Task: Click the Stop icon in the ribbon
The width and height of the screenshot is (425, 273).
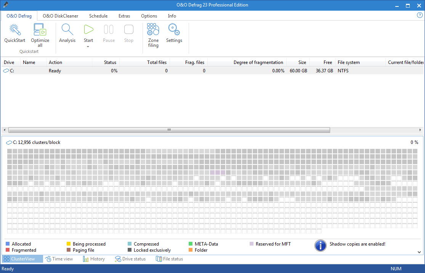Action: pyautogui.click(x=129, y=30)
